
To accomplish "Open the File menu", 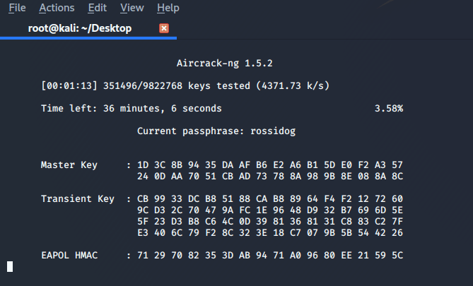I will [17, 8].
